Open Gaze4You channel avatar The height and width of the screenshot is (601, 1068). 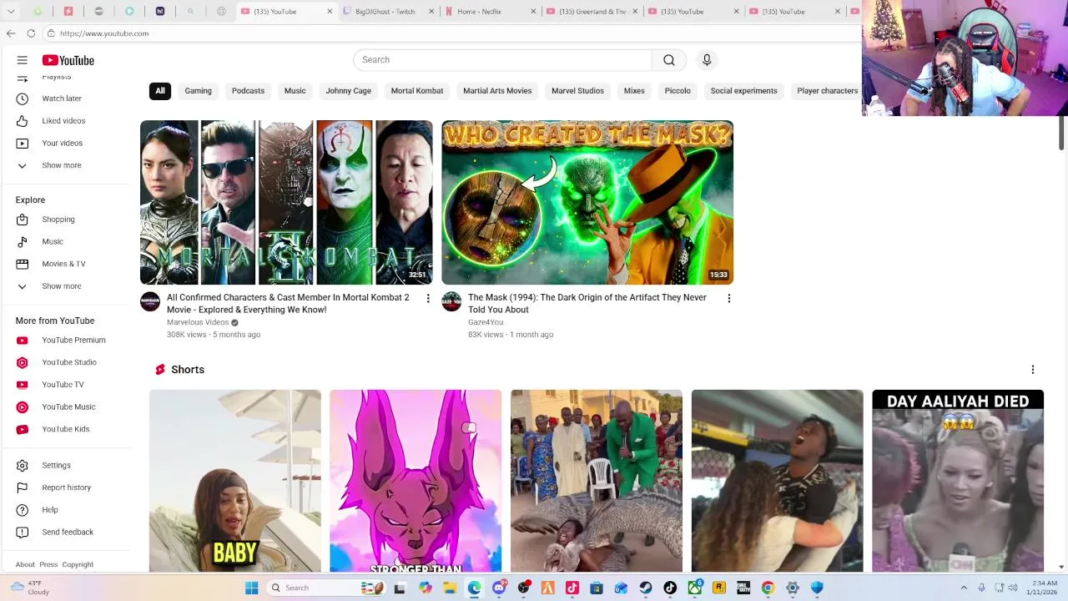[x=451, y=301]
